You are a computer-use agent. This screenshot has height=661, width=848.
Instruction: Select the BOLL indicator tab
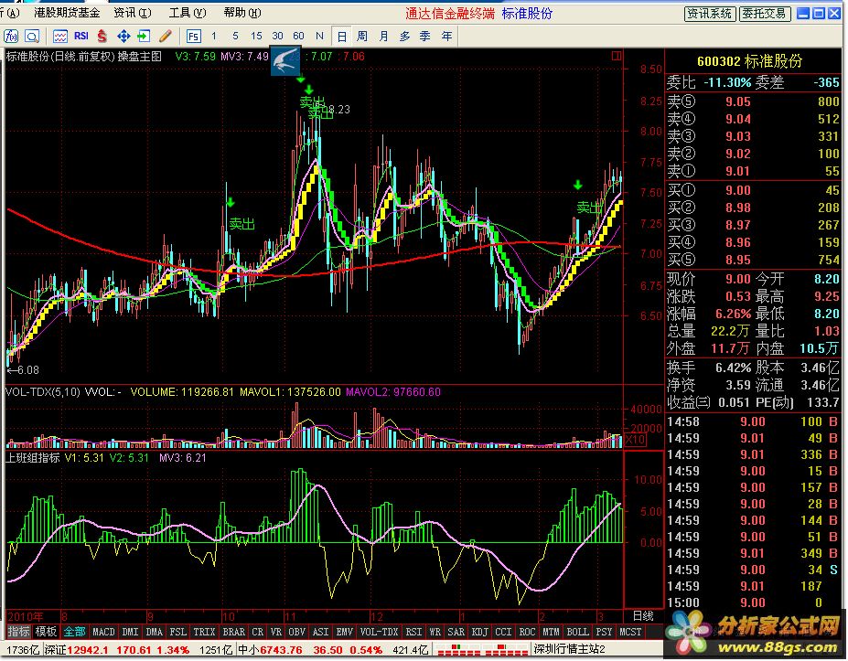point(577,631)
